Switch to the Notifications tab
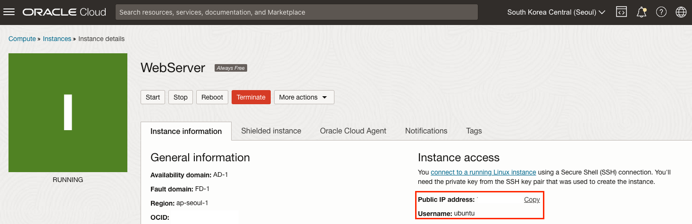Image resolution: width=692 pixels, height=224 pixels. (x=426, y=131)
